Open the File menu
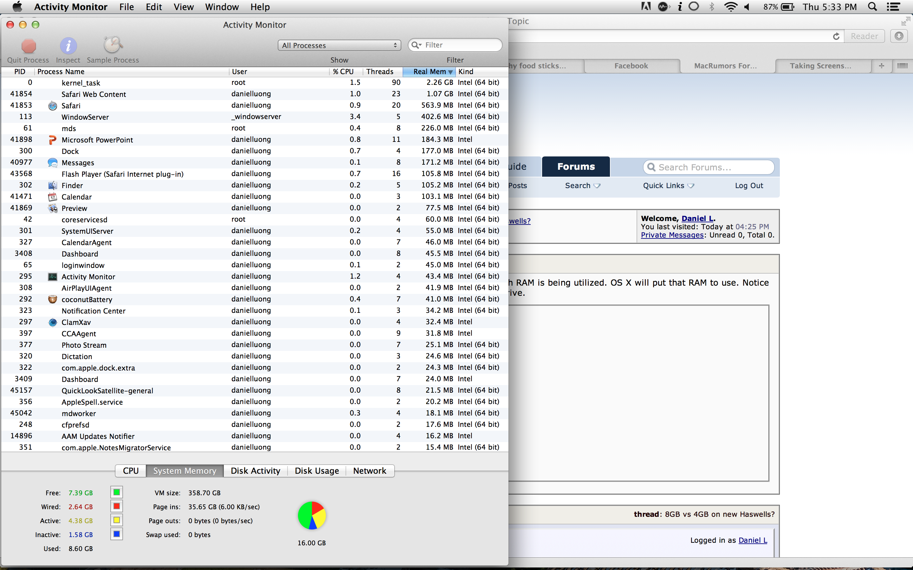 (126, 7)
